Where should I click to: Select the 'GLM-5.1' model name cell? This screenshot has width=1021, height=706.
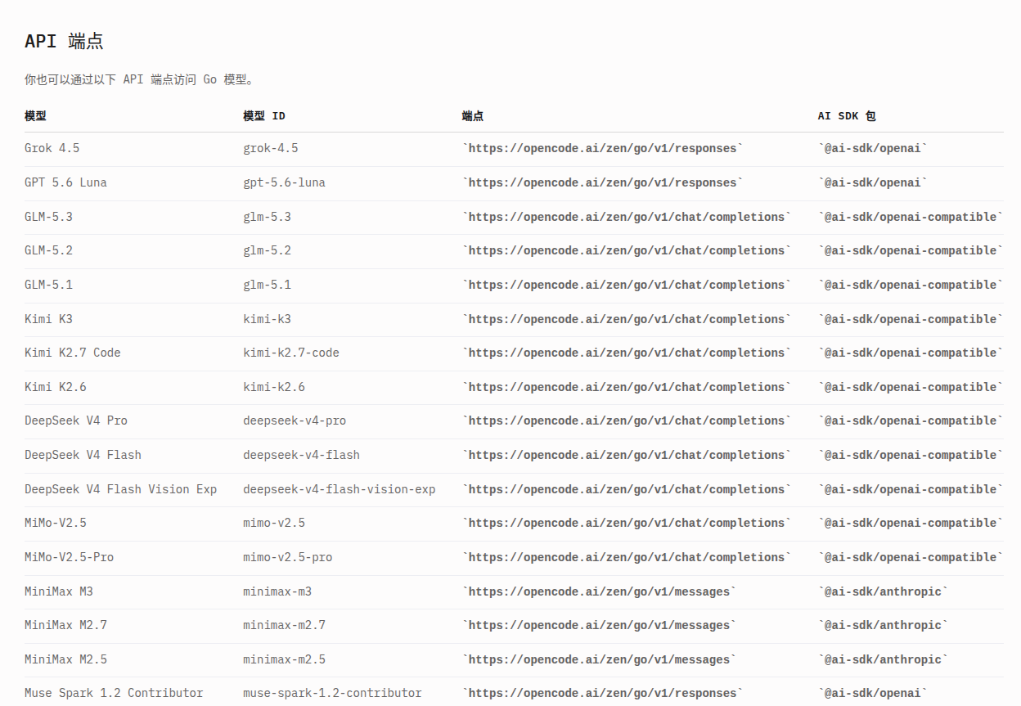[48, 285]
